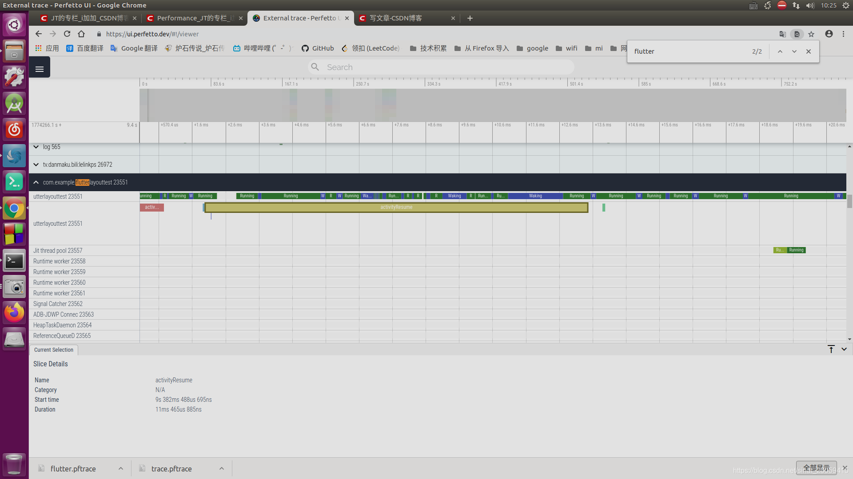853x479 pixels.
Task: Select the activityResume slice
Action: pos(396,208)
